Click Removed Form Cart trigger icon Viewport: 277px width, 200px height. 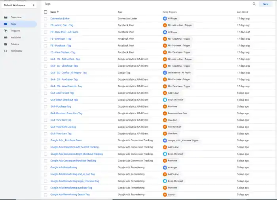(x=165, y=113)
